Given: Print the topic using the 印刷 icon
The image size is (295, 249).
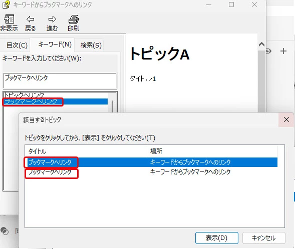Looking at the screenshot, I should tap(74, 19).
